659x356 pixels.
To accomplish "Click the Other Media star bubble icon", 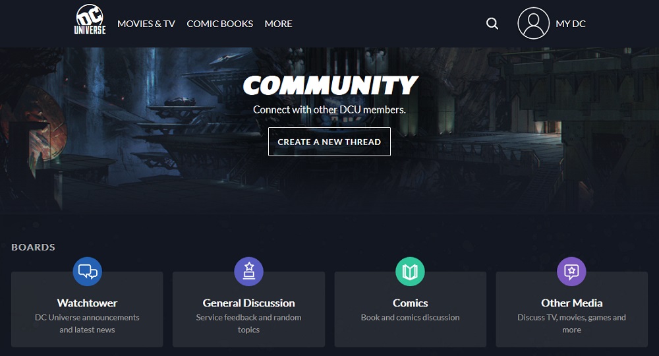I will 571,272.
